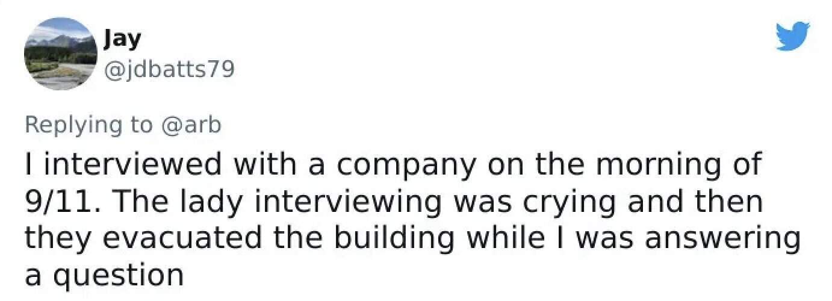Click the "Replying to" label

coord(88,125)
